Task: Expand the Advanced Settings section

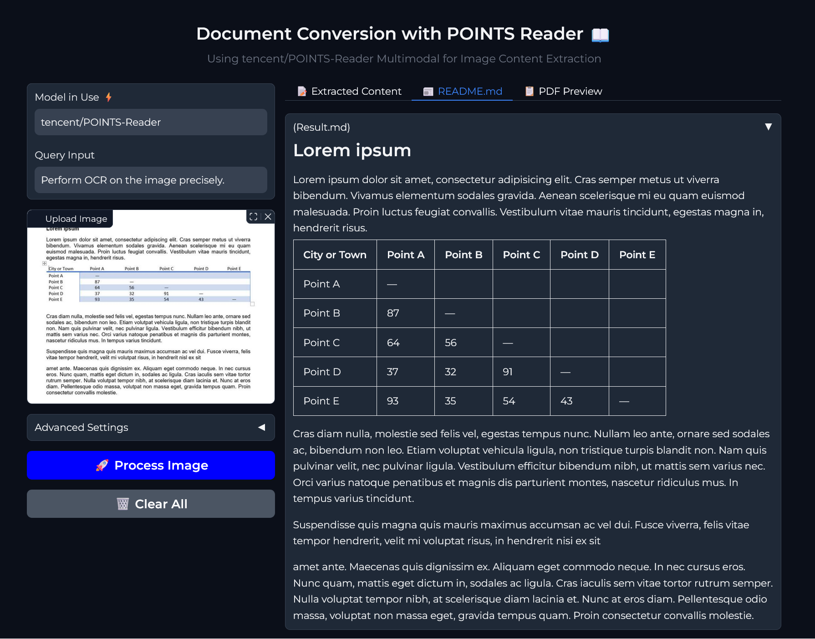Action: click(151, 428)
